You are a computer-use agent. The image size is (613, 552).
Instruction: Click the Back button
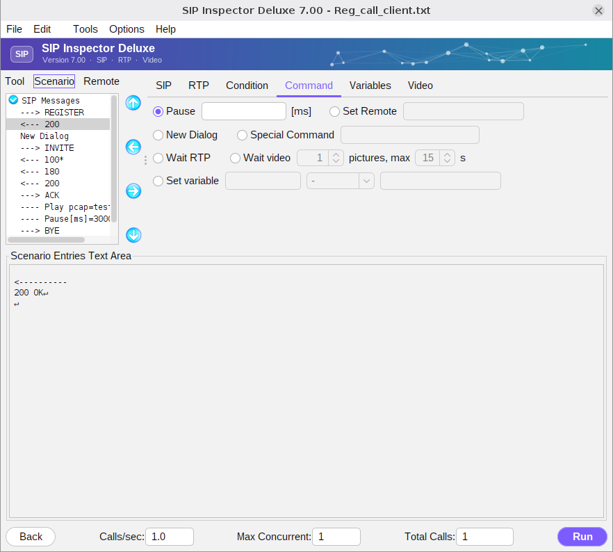[31, 537]
